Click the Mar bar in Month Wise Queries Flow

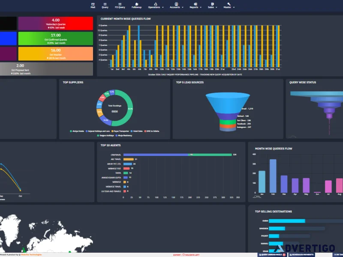click(284, 184)
